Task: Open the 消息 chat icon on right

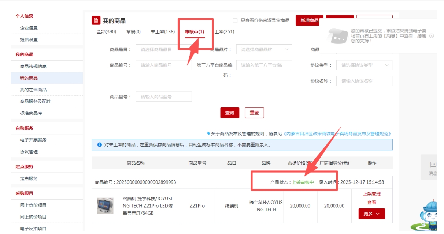Action: pos(433,165)
